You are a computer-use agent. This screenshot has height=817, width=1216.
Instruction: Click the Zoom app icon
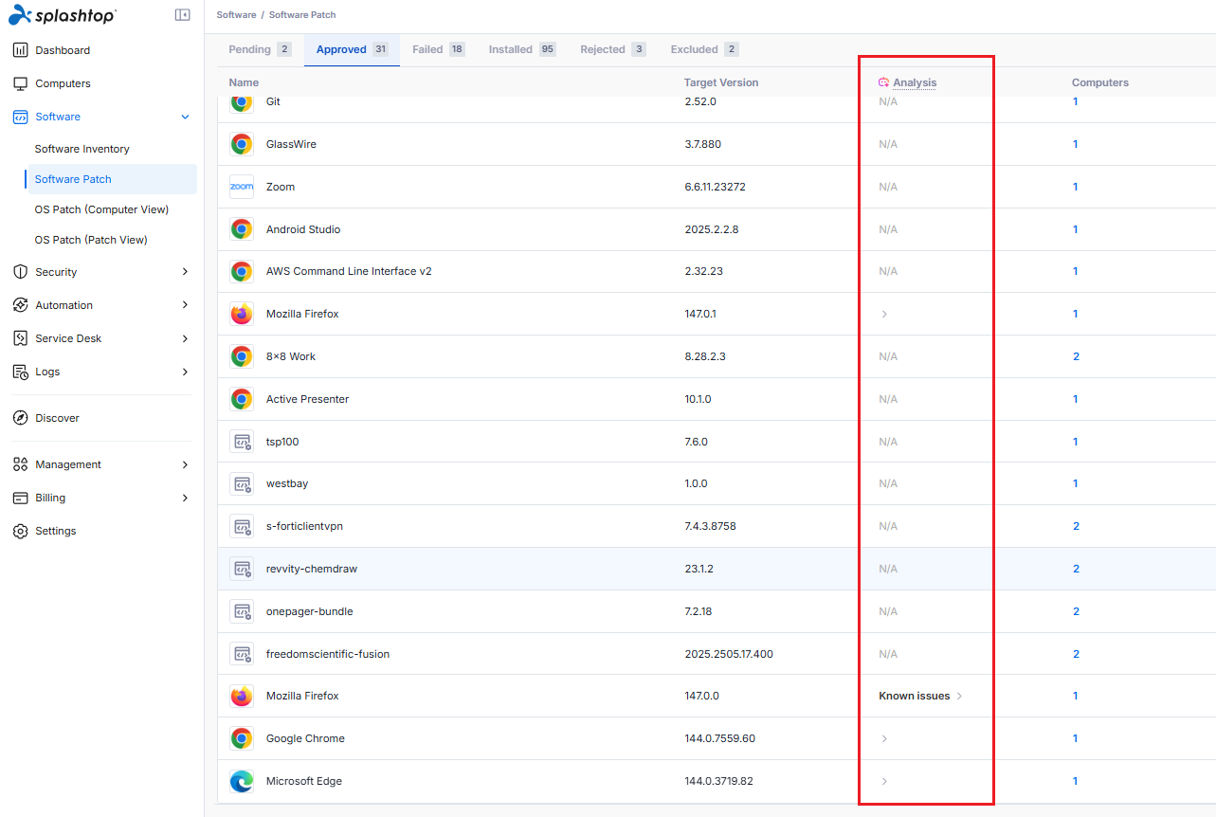point(242,187)
